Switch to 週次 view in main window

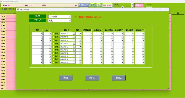pos(98,5)
